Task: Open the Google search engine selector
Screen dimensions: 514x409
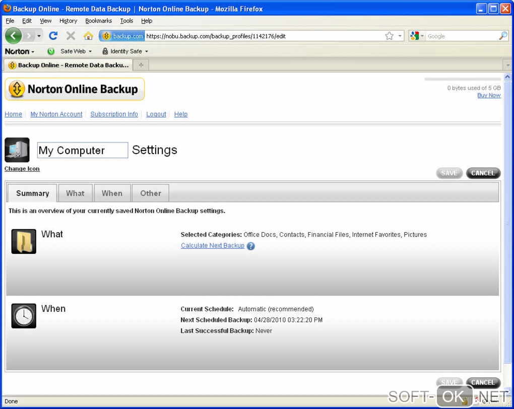Action: pyautogui.click(x=417, y=36)
